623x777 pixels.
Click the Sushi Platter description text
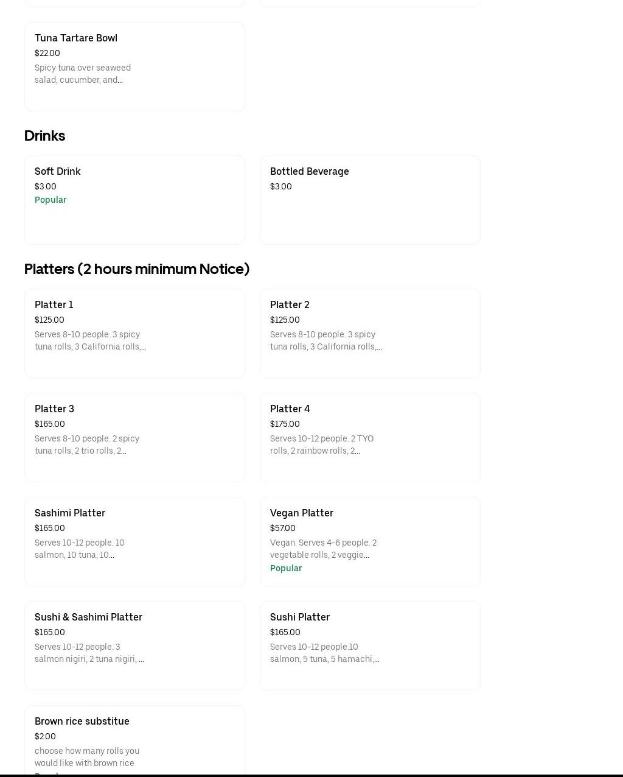[324, 653]
